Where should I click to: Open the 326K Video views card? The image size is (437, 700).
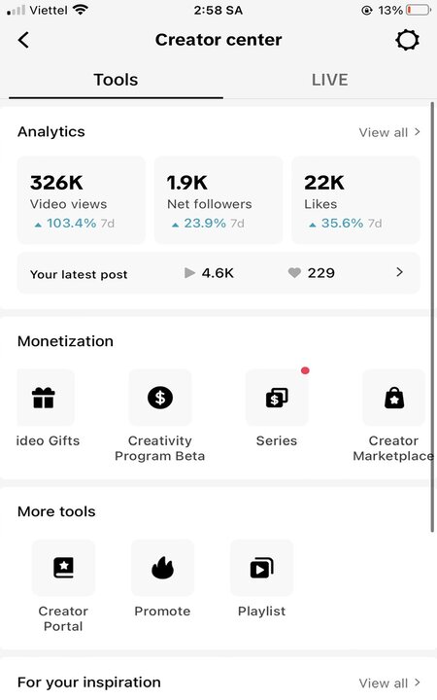click(82, 200)
